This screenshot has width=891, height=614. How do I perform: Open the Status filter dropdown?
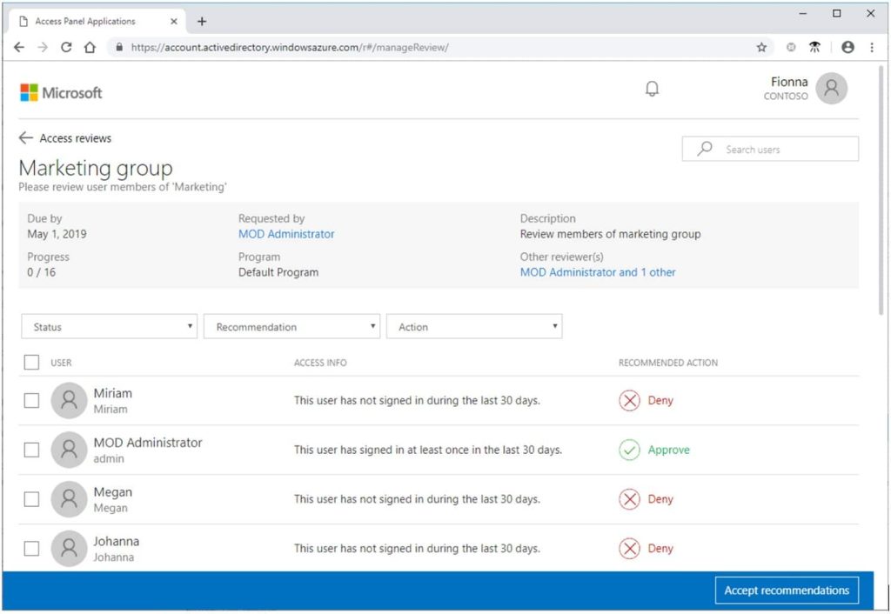109,327
